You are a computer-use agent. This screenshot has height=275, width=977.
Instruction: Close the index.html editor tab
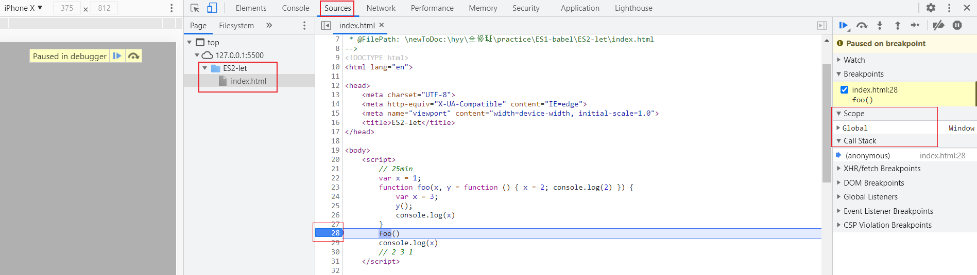coord(382,25)
